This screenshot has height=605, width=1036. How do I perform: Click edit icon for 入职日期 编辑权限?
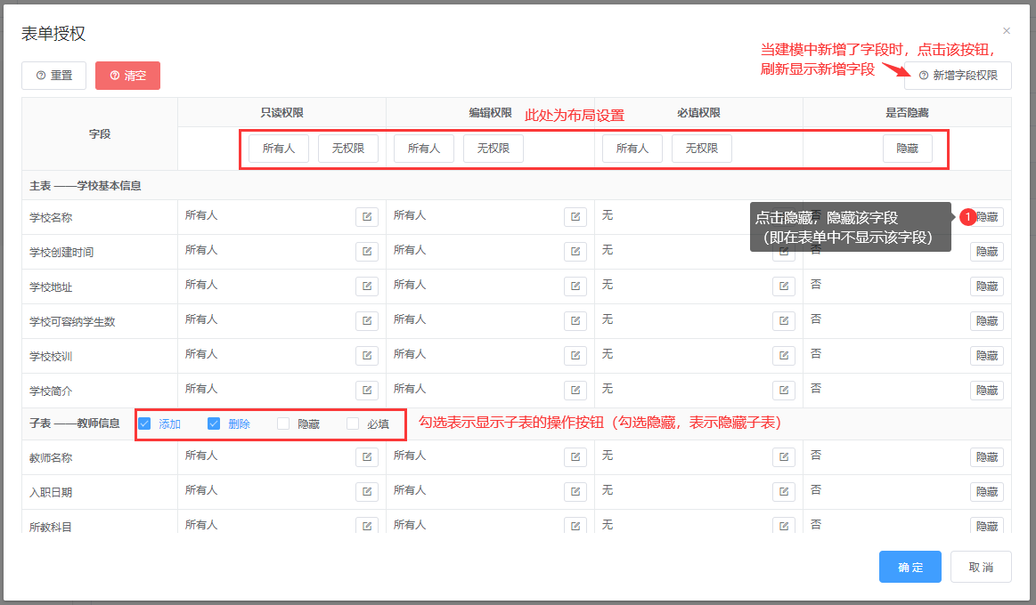pos(575,492)
